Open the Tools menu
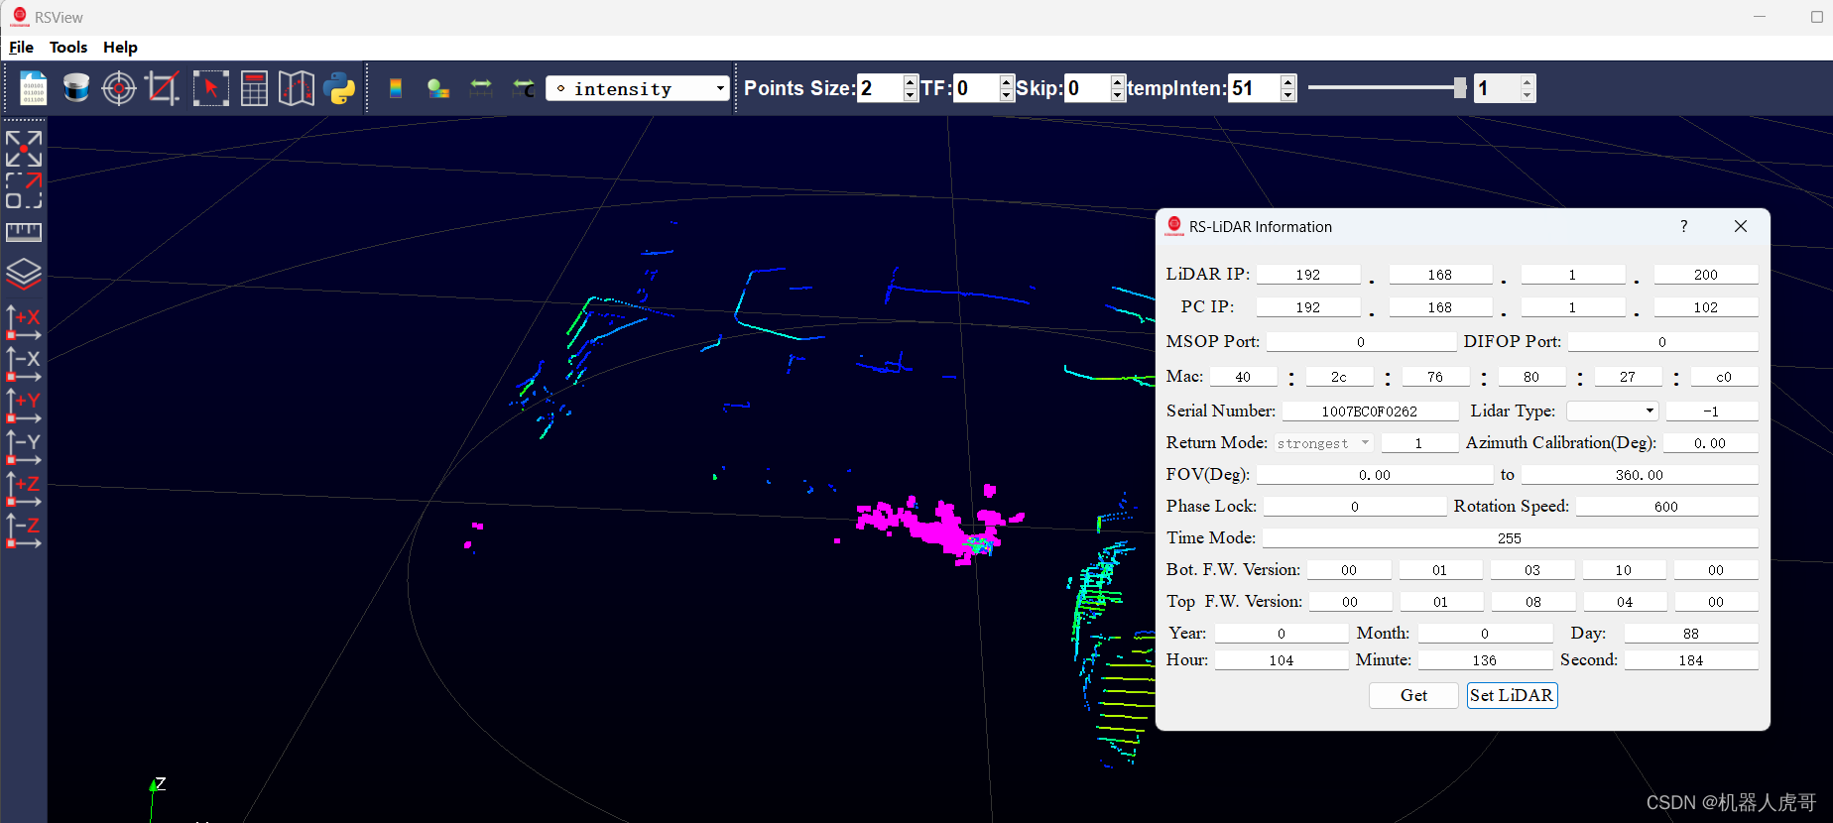Screen dimensions: 1833x823 pos(68,48)
